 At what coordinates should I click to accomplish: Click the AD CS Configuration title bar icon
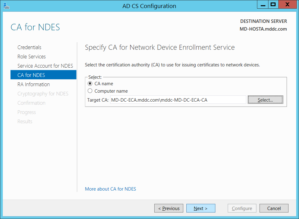[x=6, y=6]
